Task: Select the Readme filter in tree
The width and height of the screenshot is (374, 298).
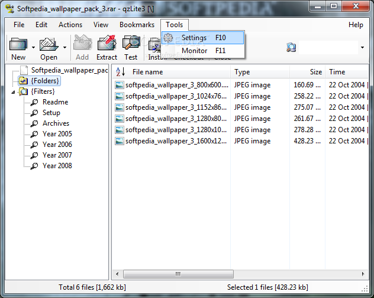Action: (56, 102)
